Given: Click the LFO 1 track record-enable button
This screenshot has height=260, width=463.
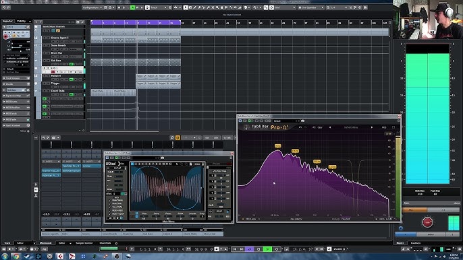Looking at the screenshot, I should 53,72.
